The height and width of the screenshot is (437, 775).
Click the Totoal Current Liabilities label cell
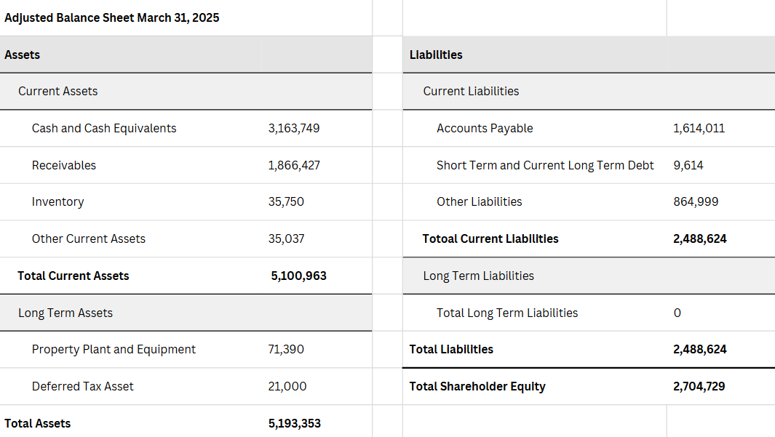click(x=490, y=238)
